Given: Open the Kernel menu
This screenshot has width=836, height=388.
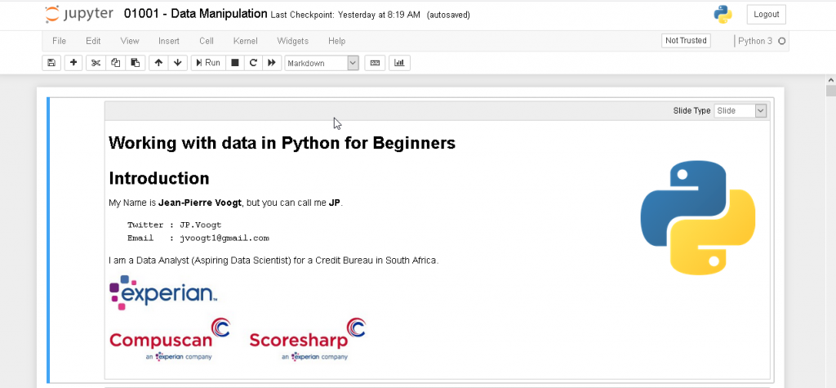Looking at the screenshot, I should click(x=245, y=41).
